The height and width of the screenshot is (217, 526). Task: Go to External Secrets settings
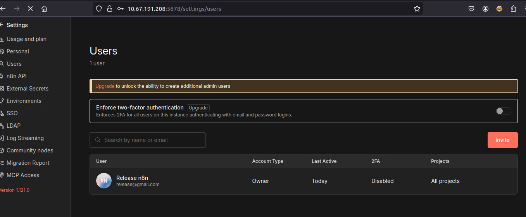pyautogui.click(x=28, y=89)
